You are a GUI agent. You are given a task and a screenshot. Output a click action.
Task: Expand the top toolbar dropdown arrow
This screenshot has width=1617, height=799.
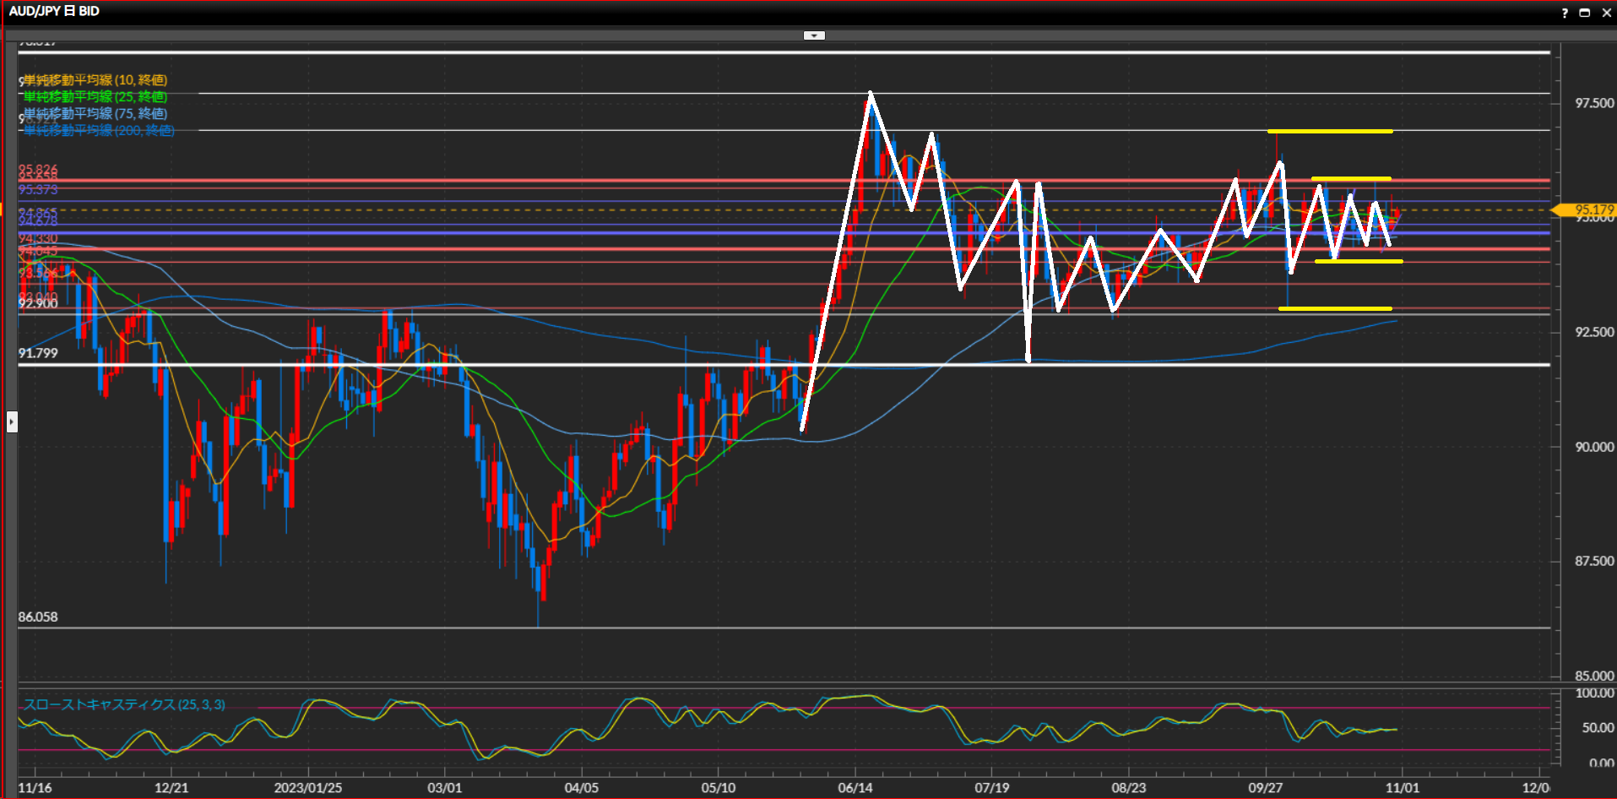point(814,35)
